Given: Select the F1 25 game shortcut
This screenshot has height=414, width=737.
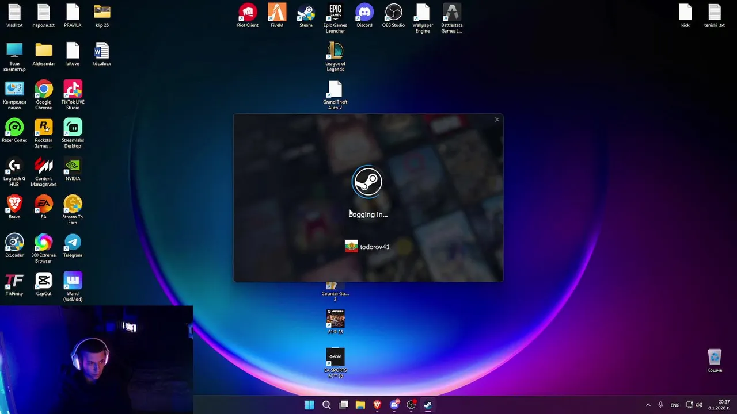Looking at the screenshot, I should (x=335, y=322).
